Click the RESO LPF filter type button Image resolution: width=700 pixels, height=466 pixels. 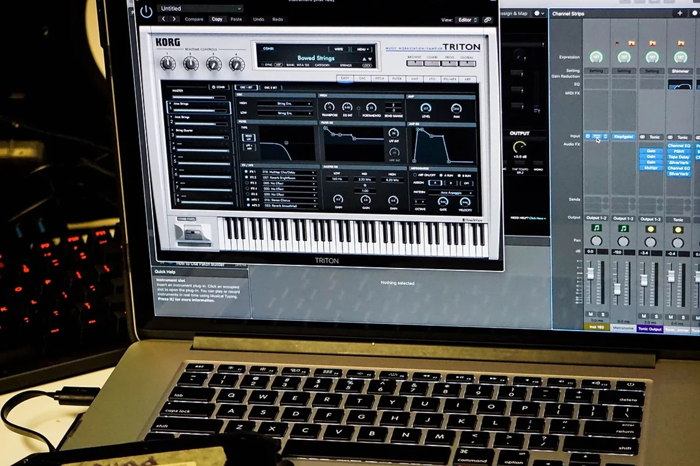248,137
